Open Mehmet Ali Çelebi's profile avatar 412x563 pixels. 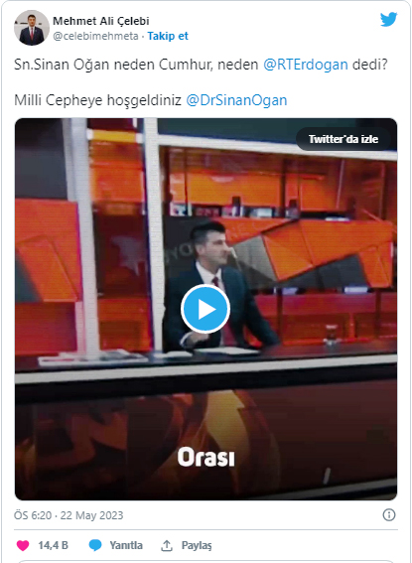point(32,28)
